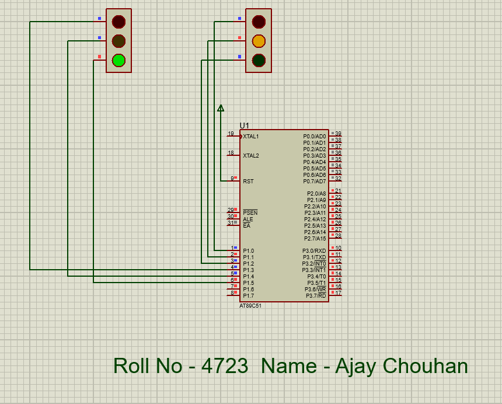The image size is (502, 404).
Task: Select pin P0.5/AD5 number 34
Action: click(336, 168)
